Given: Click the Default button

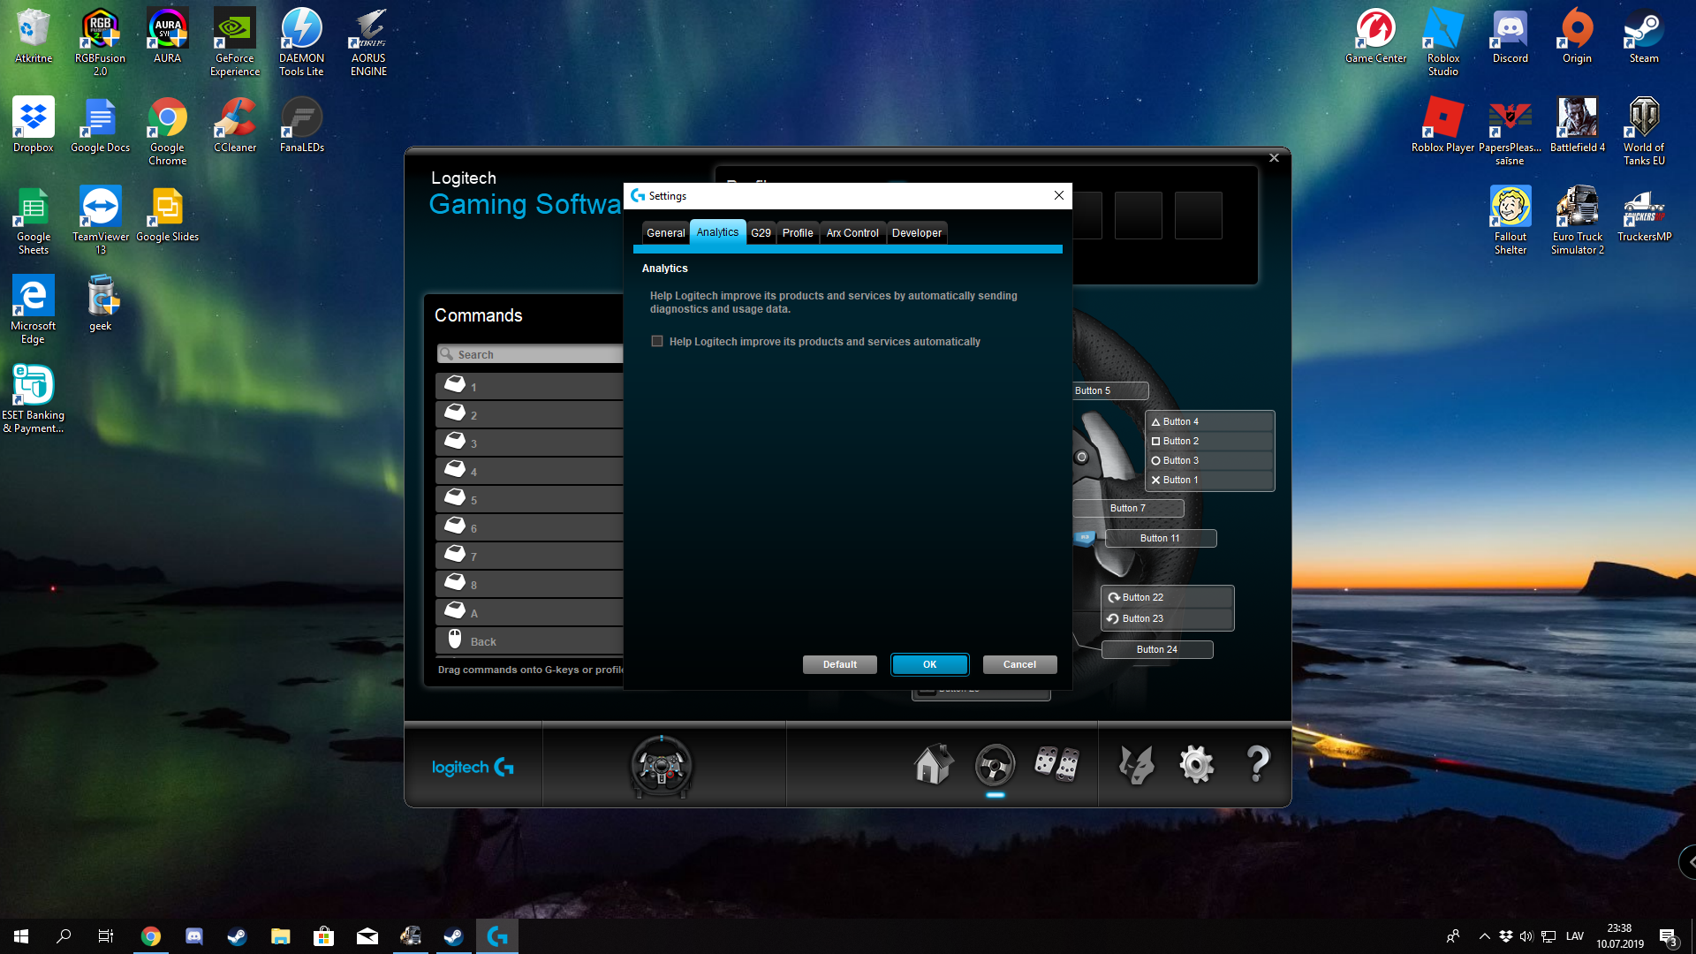Looking at the screenshot, I should (x=840, y=664).
